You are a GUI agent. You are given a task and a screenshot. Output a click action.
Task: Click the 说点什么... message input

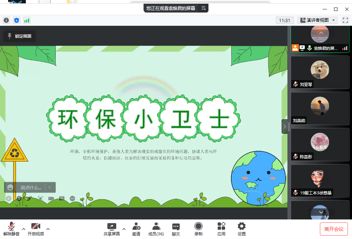[31, 187]
